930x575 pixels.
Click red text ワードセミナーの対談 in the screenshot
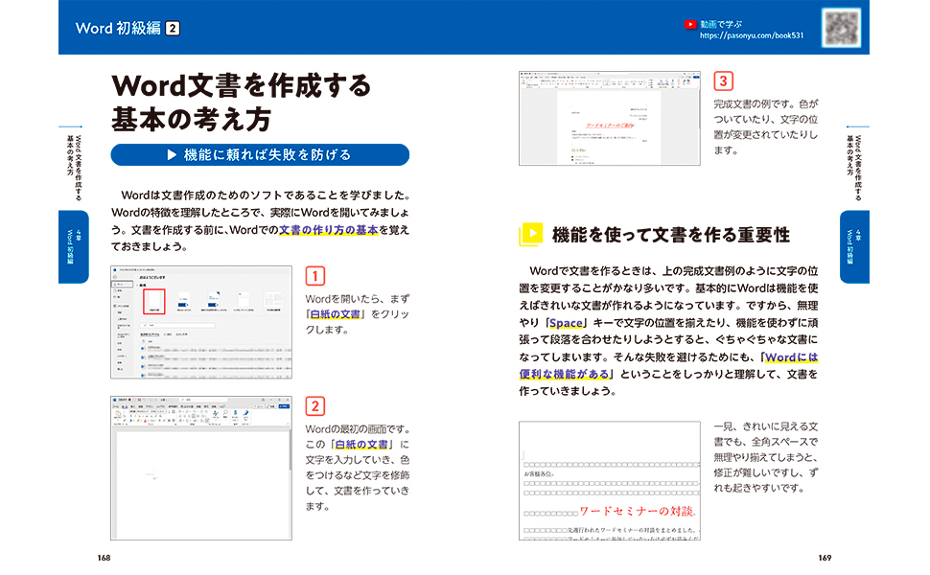pos(637,511)
